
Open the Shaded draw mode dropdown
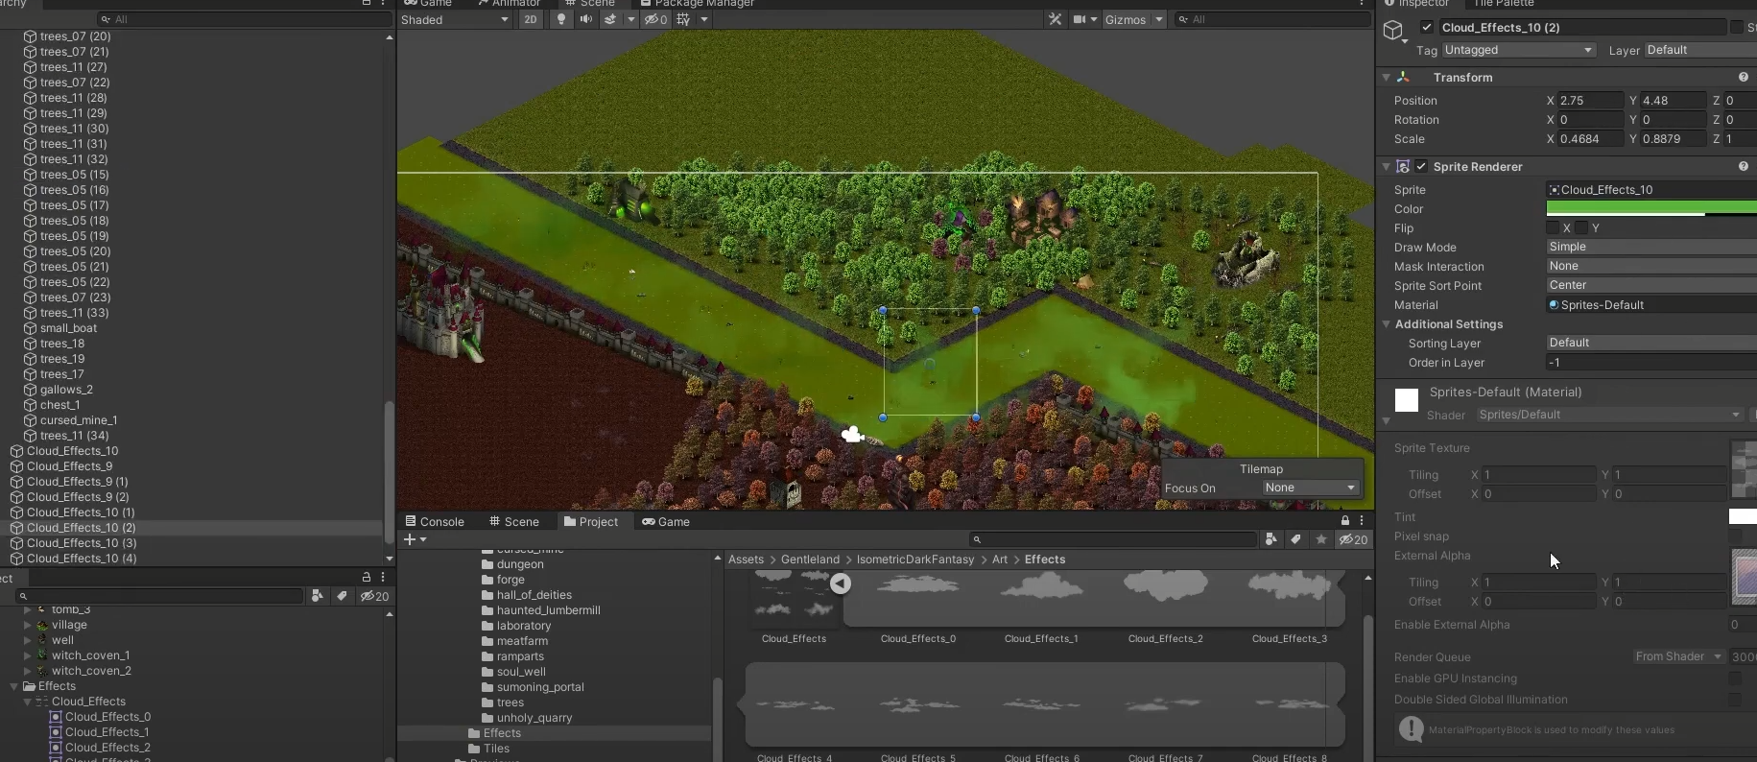[455, 19]
